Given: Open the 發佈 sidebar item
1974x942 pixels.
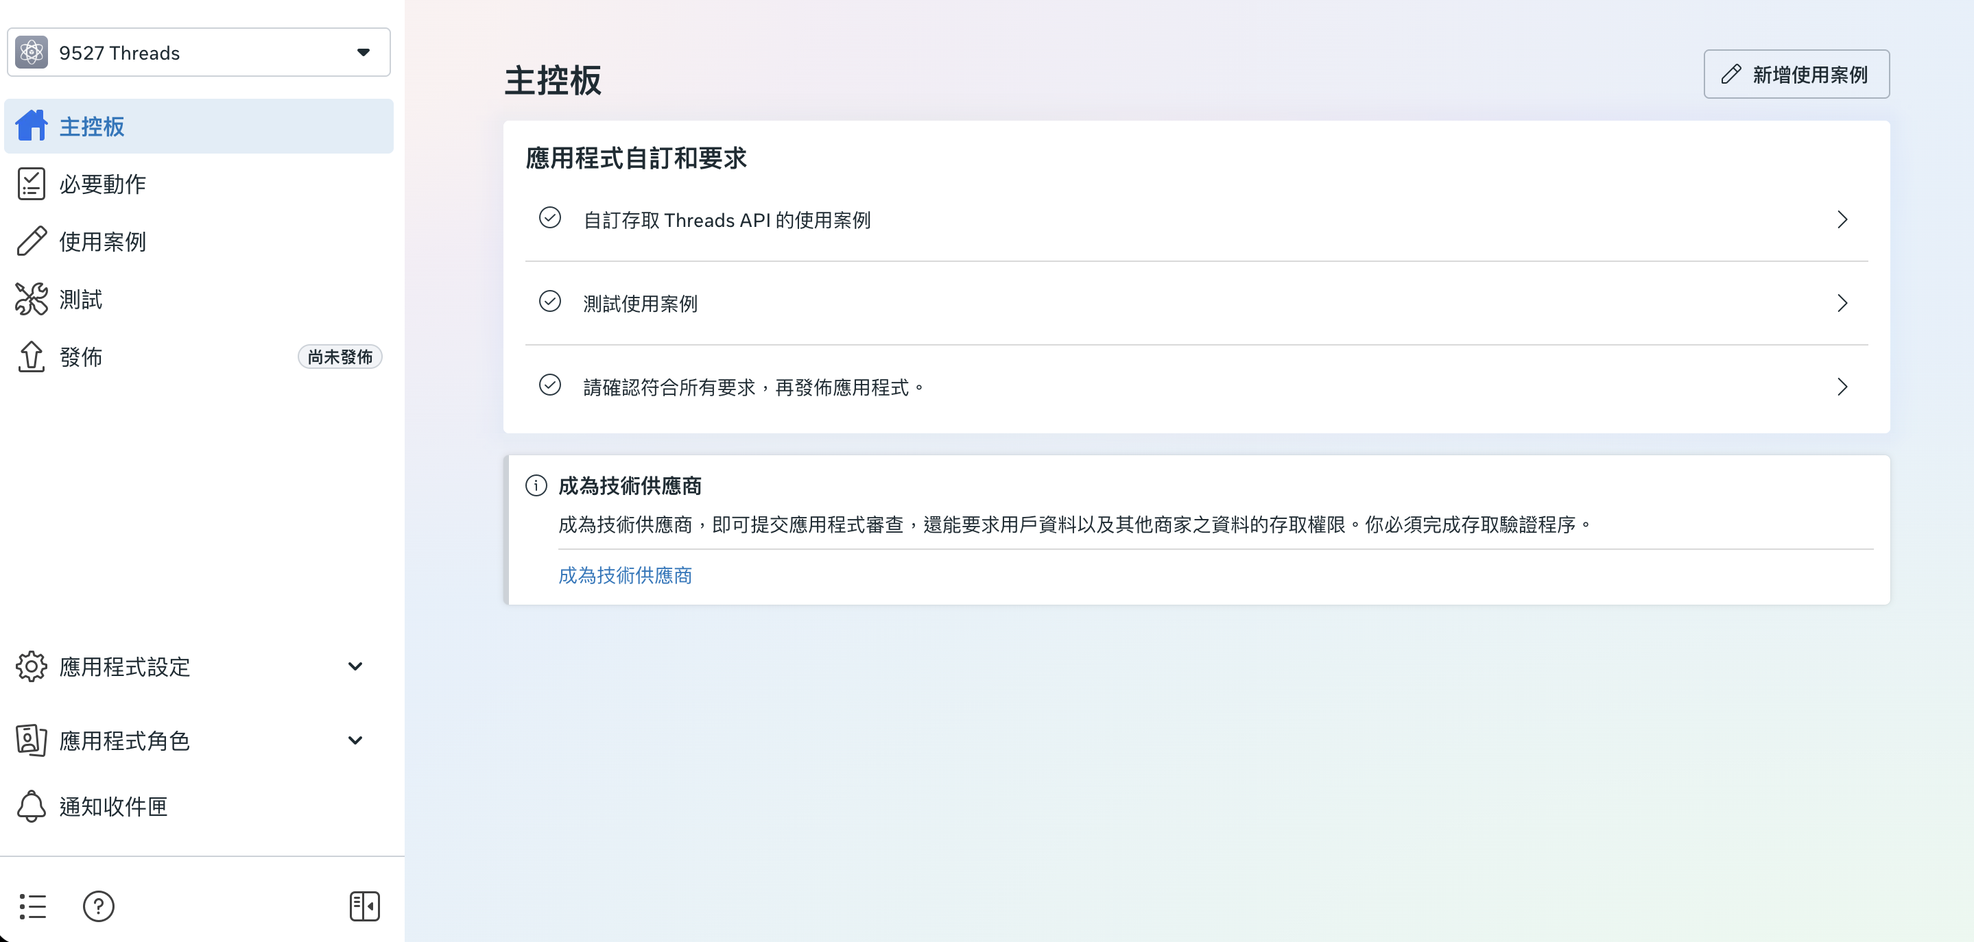Looking at the screenshot, I should 198,356.
